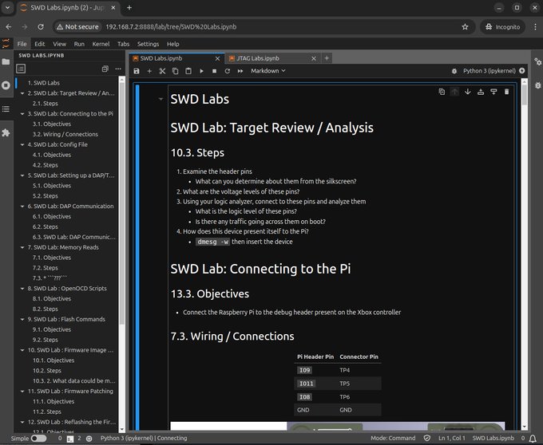Open the TOC more options ellipsis
Screen dimensions: 543x445
click(x=118, y=69)
